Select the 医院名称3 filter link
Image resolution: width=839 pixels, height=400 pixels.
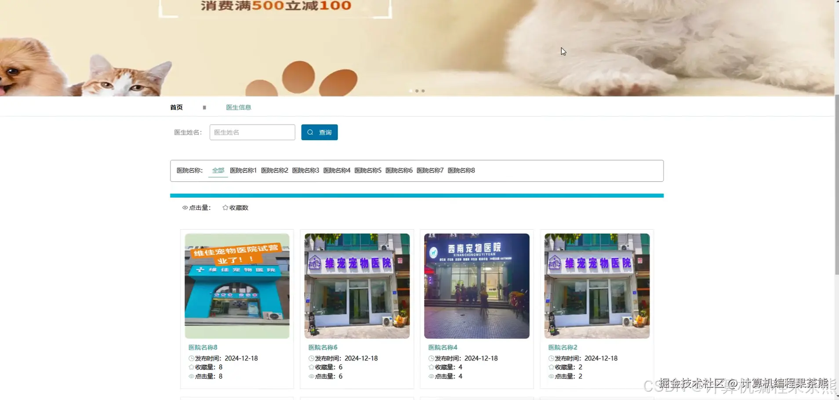pyautogui.click(x=306, y=170)
